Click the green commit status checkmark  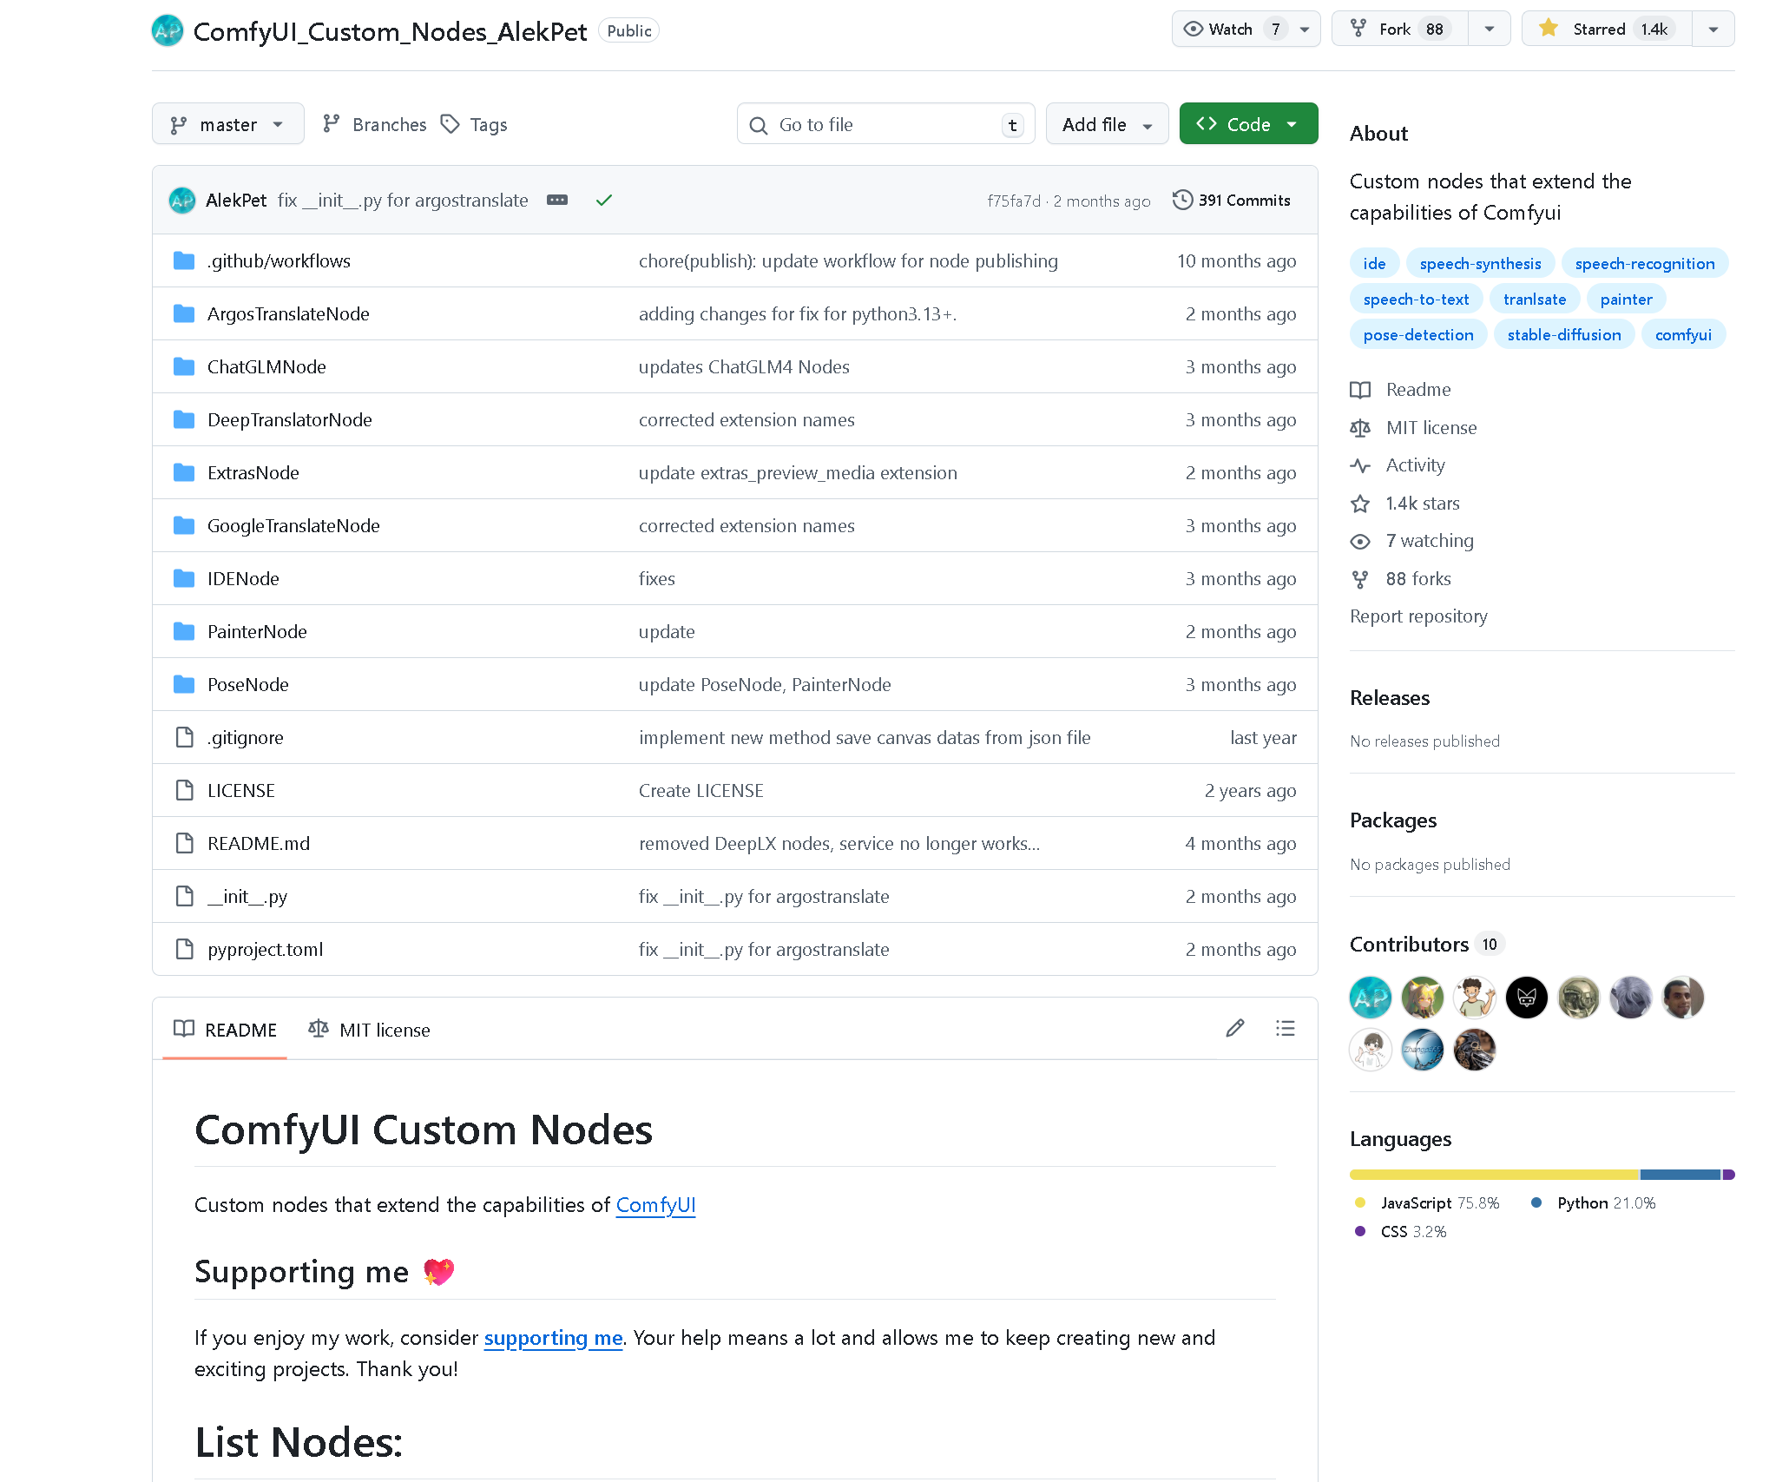[x=604, y=201]
